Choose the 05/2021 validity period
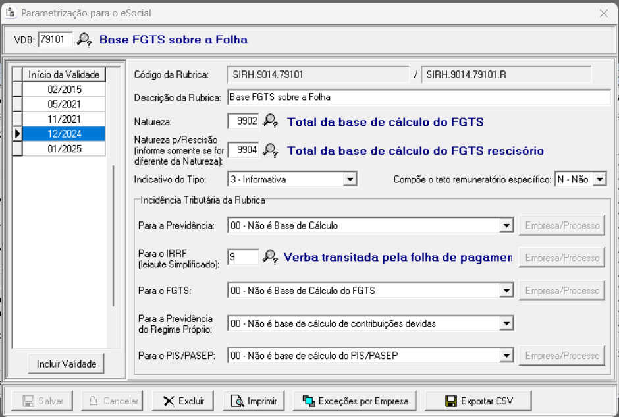This screenshot has height=417, width=619. pyautogui.click(x=63, y=104)
